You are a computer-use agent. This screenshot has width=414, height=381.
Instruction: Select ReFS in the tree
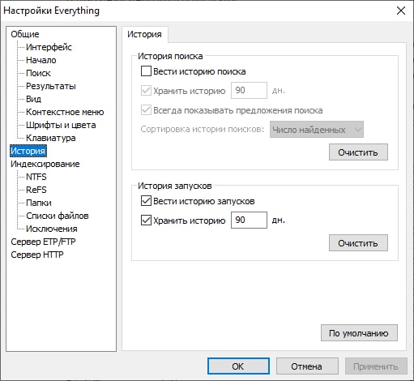pos(36,190)
